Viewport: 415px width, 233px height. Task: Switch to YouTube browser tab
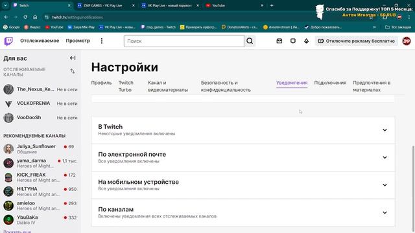(235, 5)
